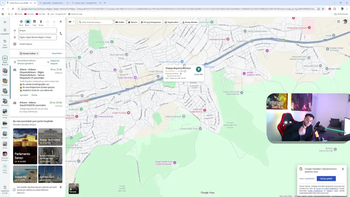Viewport: 350px width, 197px height.
Task: Open Adobe Acrobat bookmark
Action: coord(75,14)
